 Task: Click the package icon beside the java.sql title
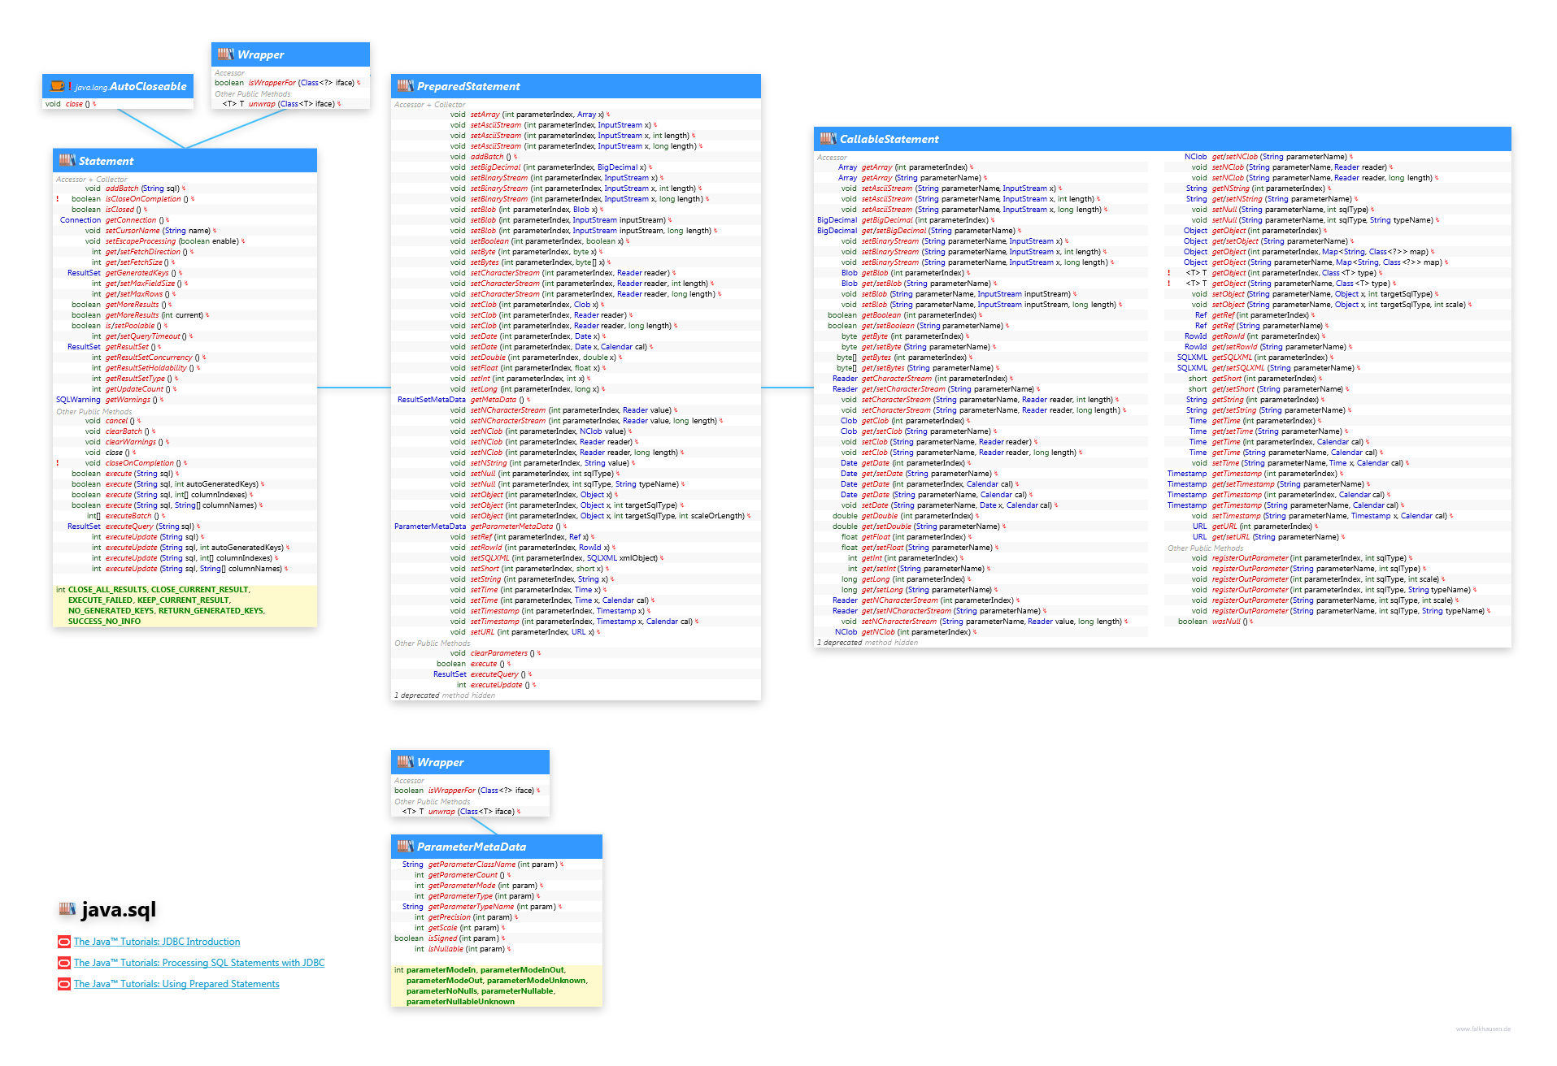coord(67,909)
